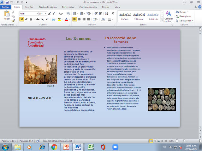Toggle Bold (N) formatting

tap(22, 20)
